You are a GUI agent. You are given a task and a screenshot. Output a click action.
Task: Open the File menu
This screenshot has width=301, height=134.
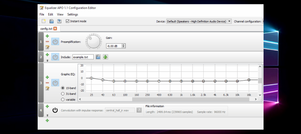[x=42, y=14]
